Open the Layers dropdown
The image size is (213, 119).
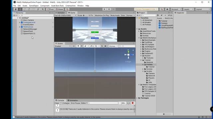188,9
